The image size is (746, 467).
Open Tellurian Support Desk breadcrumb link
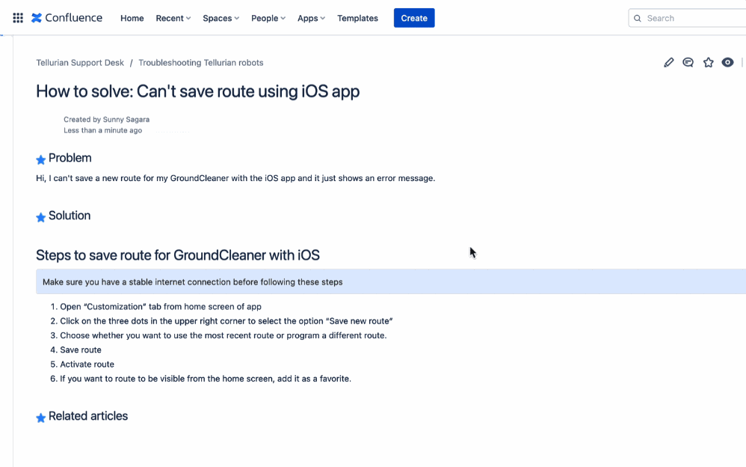(x=80, y=63)
